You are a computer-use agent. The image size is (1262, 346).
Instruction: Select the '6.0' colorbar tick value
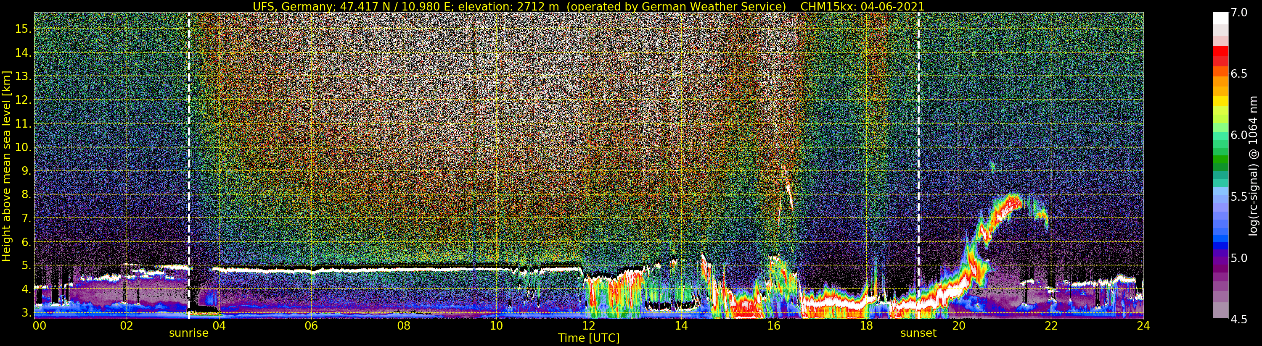1238,136
